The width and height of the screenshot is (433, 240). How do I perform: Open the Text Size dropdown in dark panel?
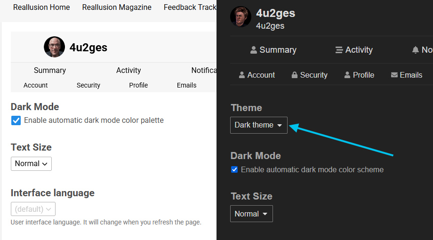(251, 214)
